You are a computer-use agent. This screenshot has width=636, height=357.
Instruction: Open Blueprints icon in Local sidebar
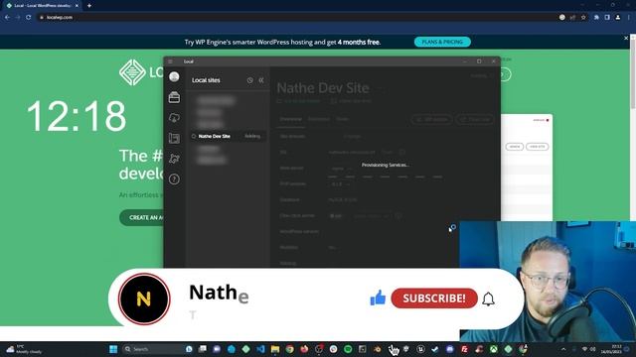coord(174,138)
